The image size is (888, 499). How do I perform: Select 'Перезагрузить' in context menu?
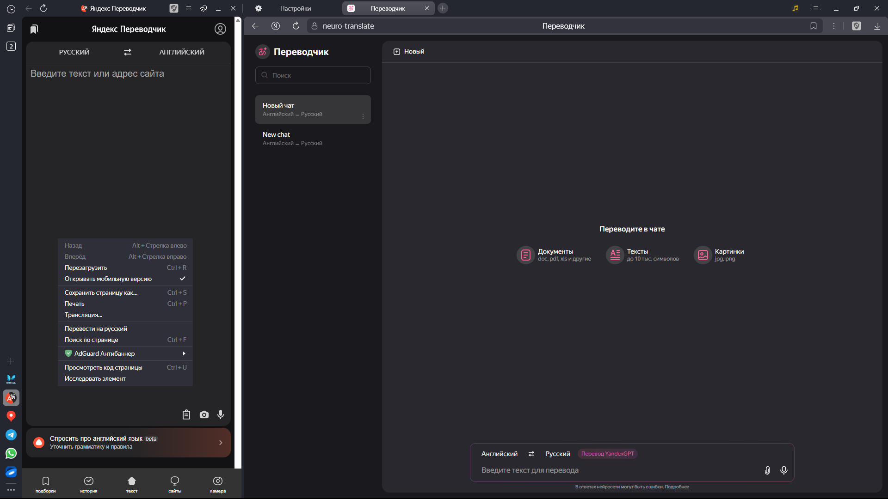(125, 268)
